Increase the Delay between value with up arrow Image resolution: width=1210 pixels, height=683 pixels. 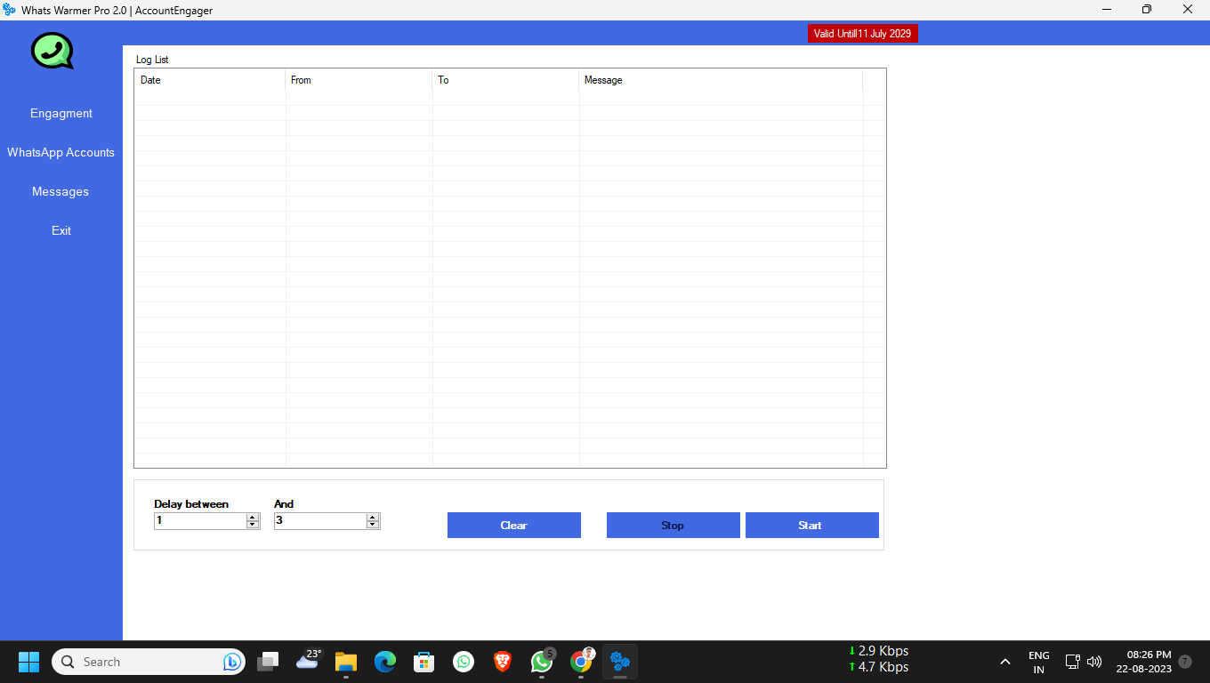[253, 517]
